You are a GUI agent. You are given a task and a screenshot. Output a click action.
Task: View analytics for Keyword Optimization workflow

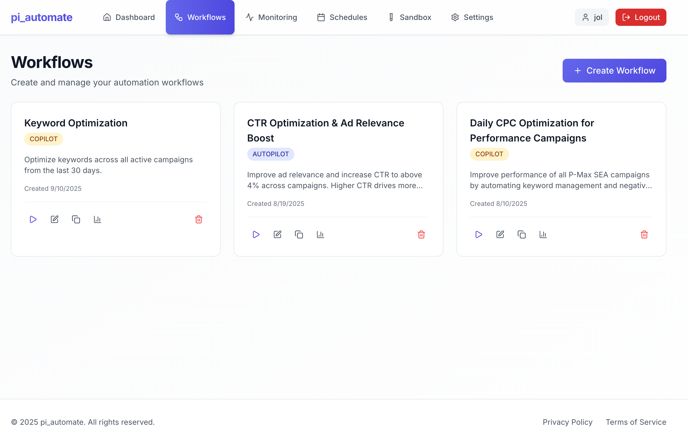pyautogui.click(x=97, y=219)
